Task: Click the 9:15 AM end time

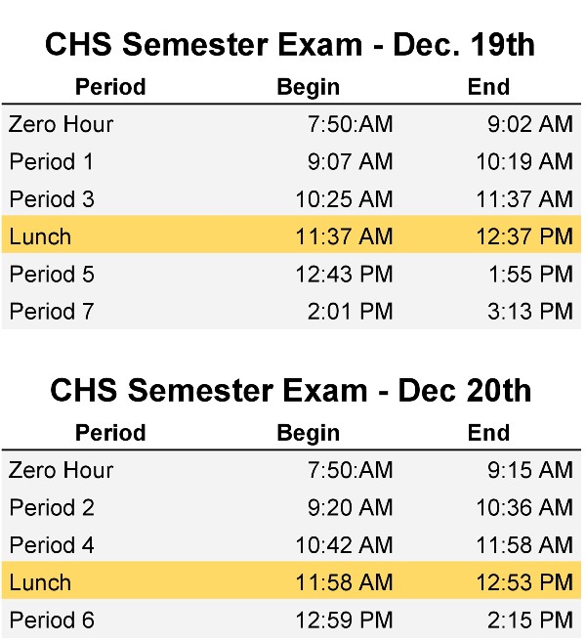Action: (x=530, y=470)
